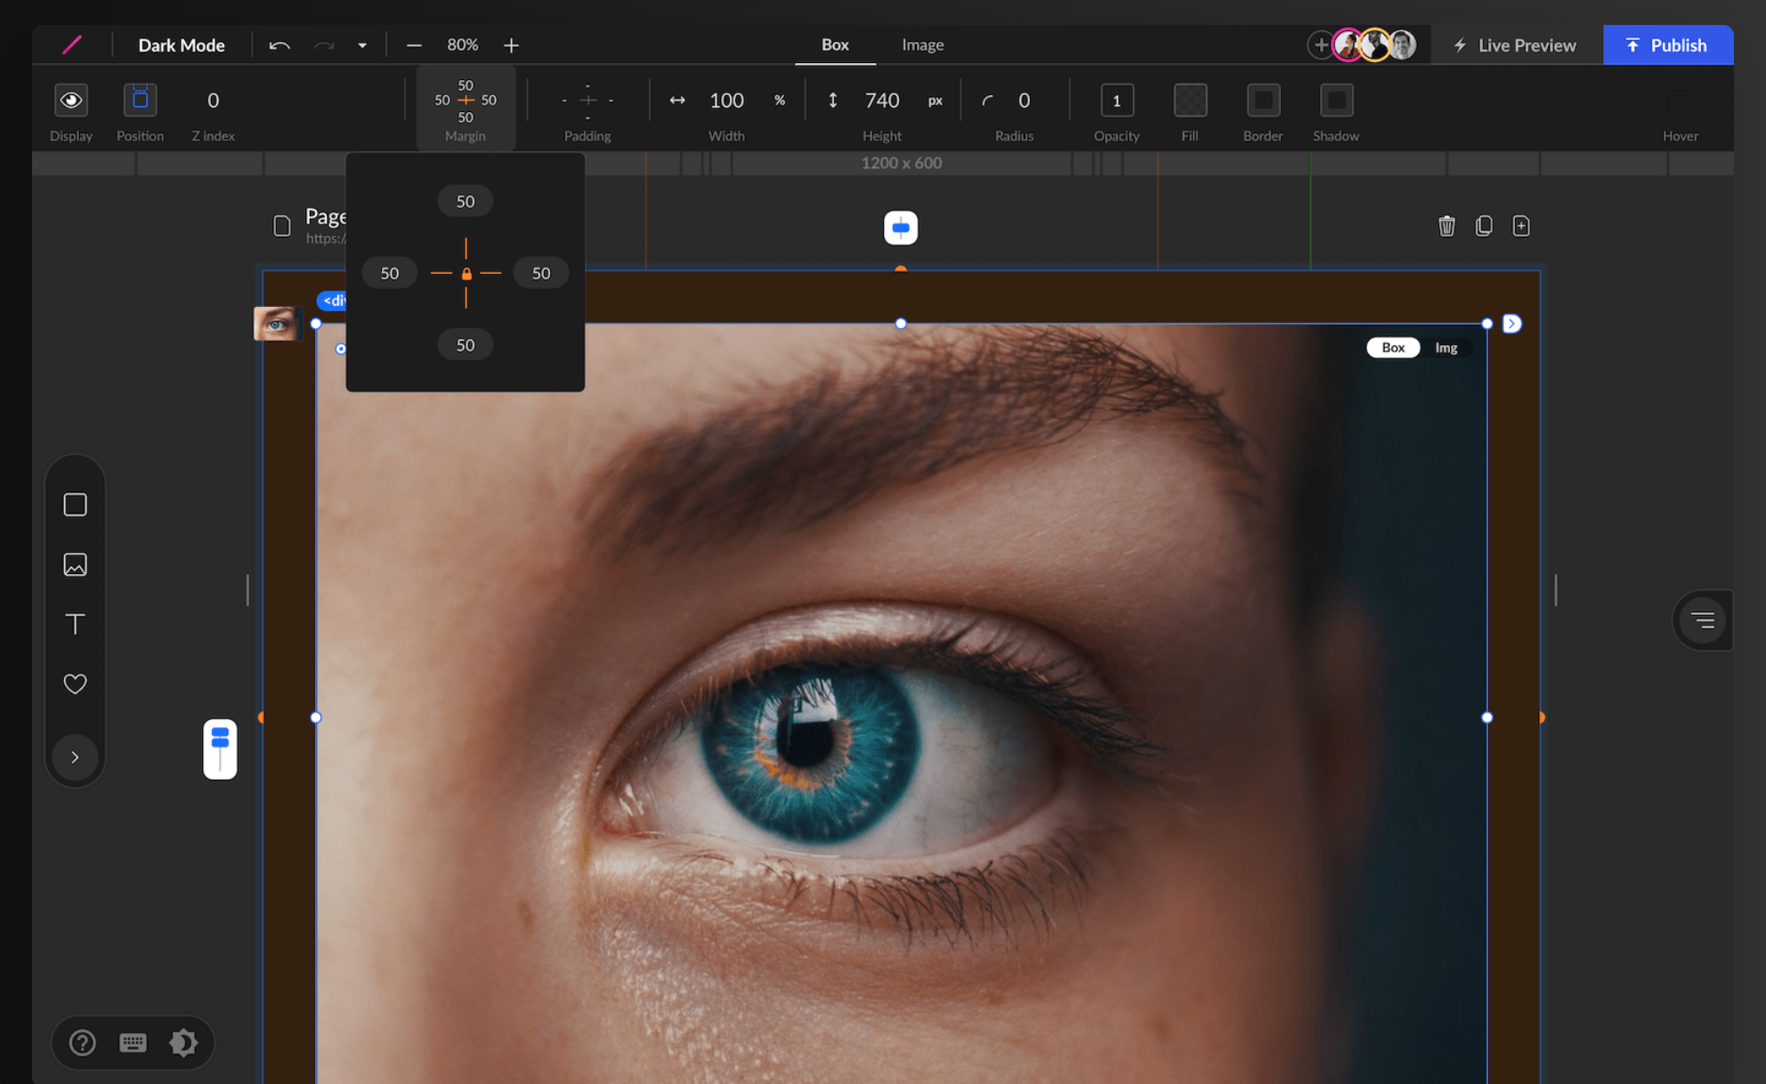Toggle Display eye visibility
Viewport: 1766px width, 1084px height.
coord(71,100)
